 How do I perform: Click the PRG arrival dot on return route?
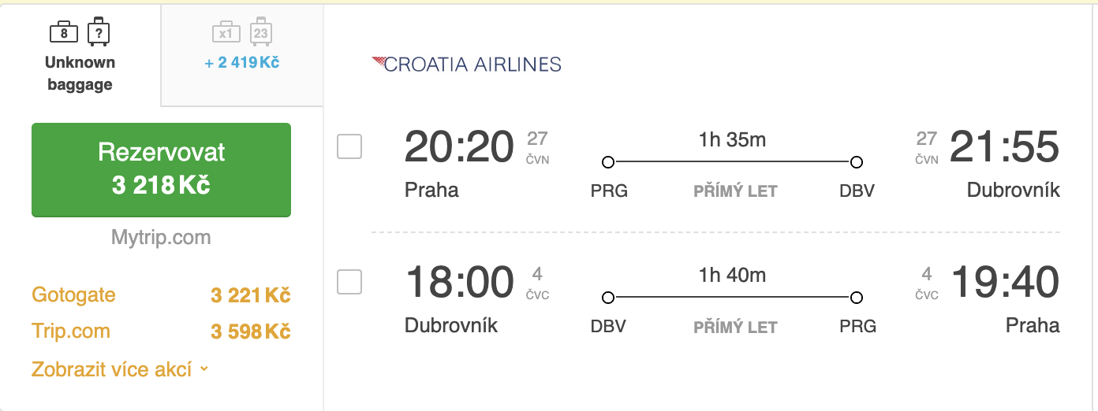857,298
